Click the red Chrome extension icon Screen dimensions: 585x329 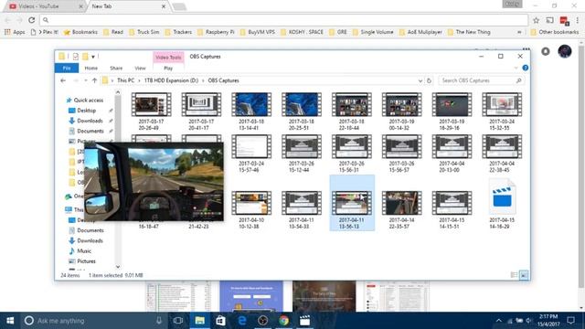pyautogui.click(x=564, y=20)
